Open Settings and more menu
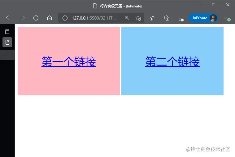The image size is (235, 157). click(227, 18)
